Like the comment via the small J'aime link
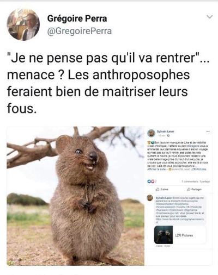Viewport: 218px width, 275px height. (x=159, y=246)
